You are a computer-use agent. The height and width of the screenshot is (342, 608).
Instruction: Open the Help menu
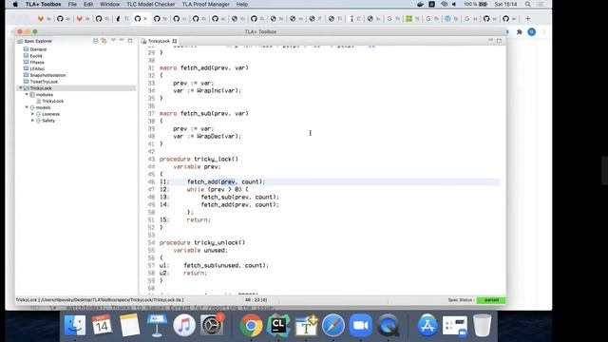coord(242,4)
